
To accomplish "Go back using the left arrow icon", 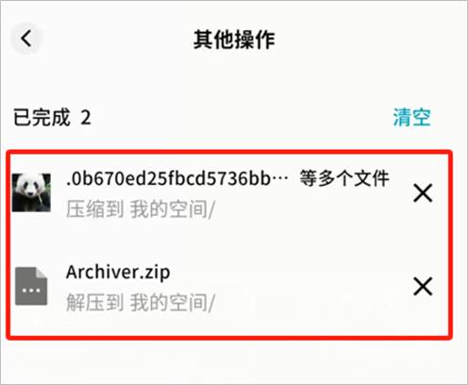I will coord(26,39).
